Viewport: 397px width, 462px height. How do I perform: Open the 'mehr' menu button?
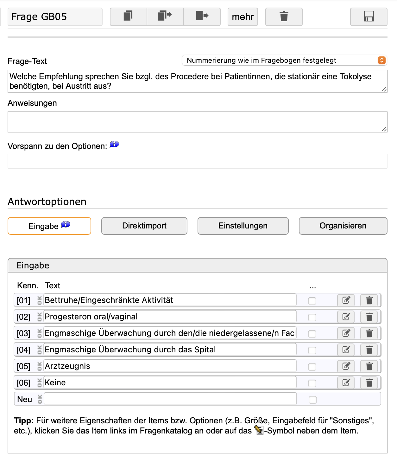point(243,16)
